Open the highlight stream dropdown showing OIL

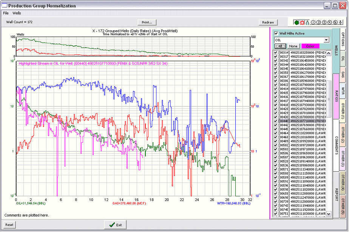tap(326, 40)
